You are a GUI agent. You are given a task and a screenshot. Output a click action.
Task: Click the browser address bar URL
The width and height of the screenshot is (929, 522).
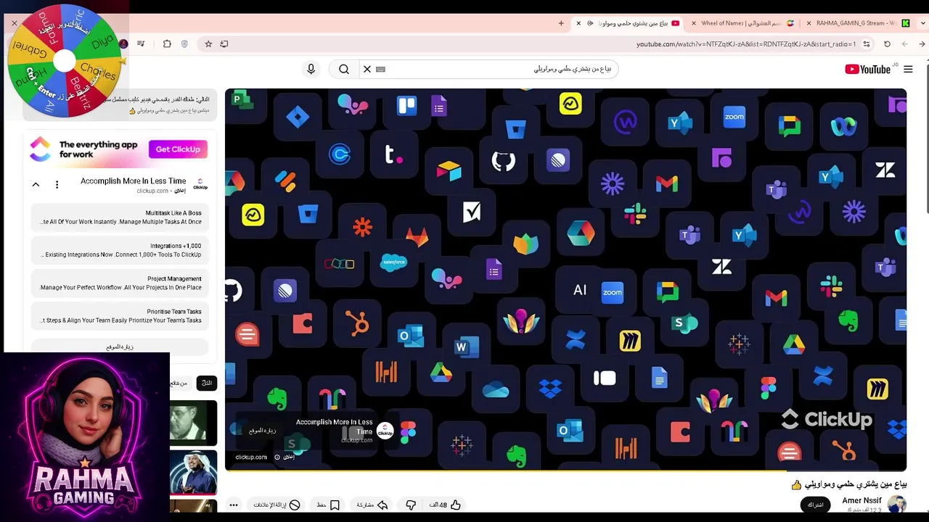pos(747,44)
